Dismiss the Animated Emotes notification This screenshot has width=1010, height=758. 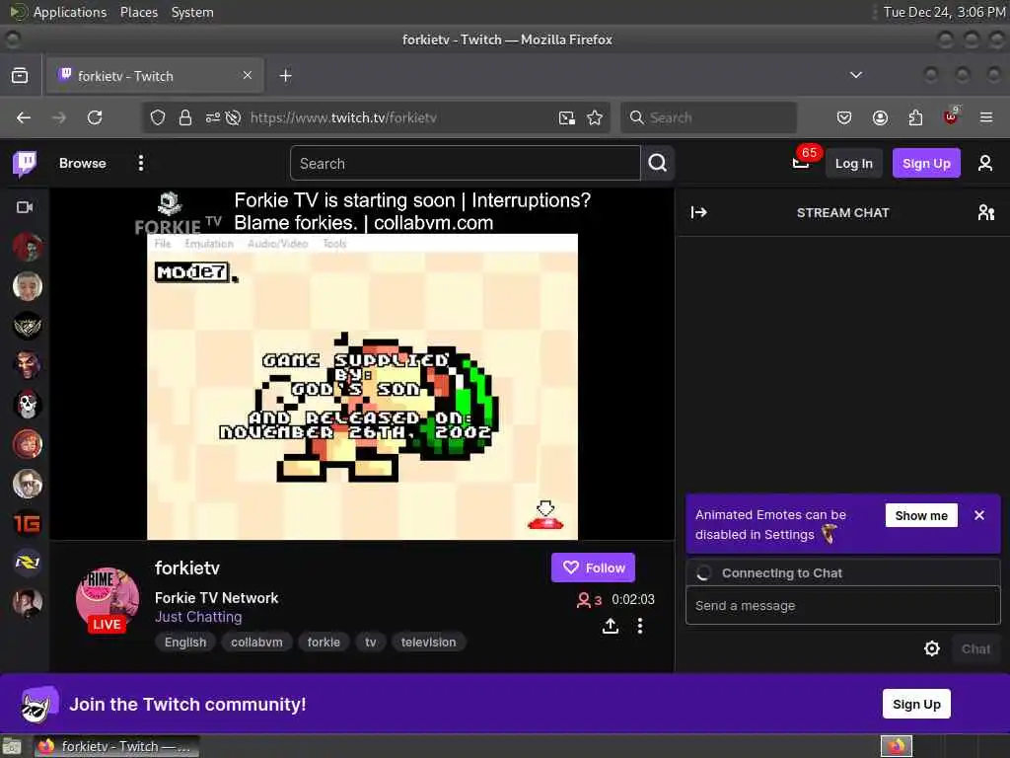pyautogui.click(x=979, y=515)
